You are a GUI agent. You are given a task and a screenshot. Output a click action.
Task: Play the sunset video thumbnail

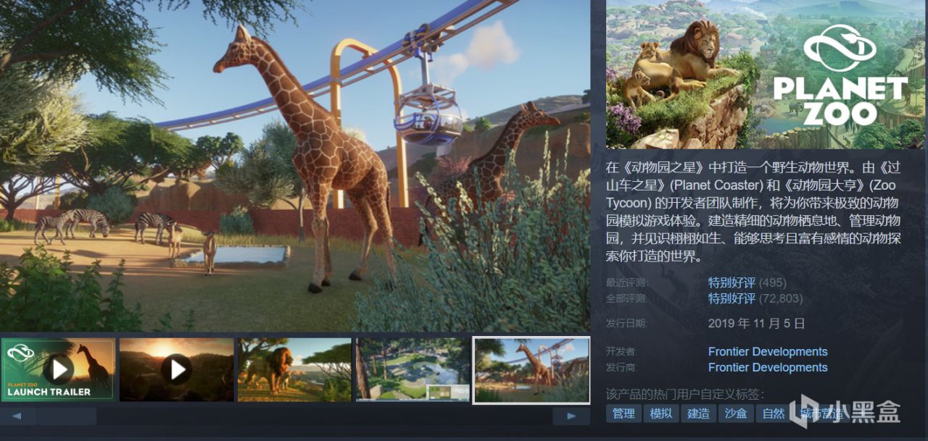click(176, 369)
